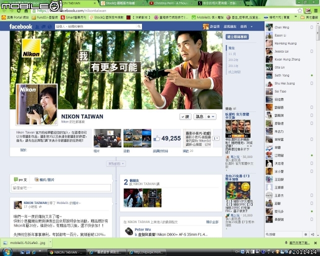Open chat with Shu Hei Juang

click(290, 83)
